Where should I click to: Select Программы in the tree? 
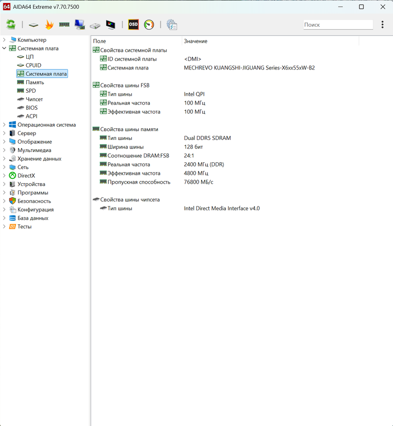pos(33,193)
